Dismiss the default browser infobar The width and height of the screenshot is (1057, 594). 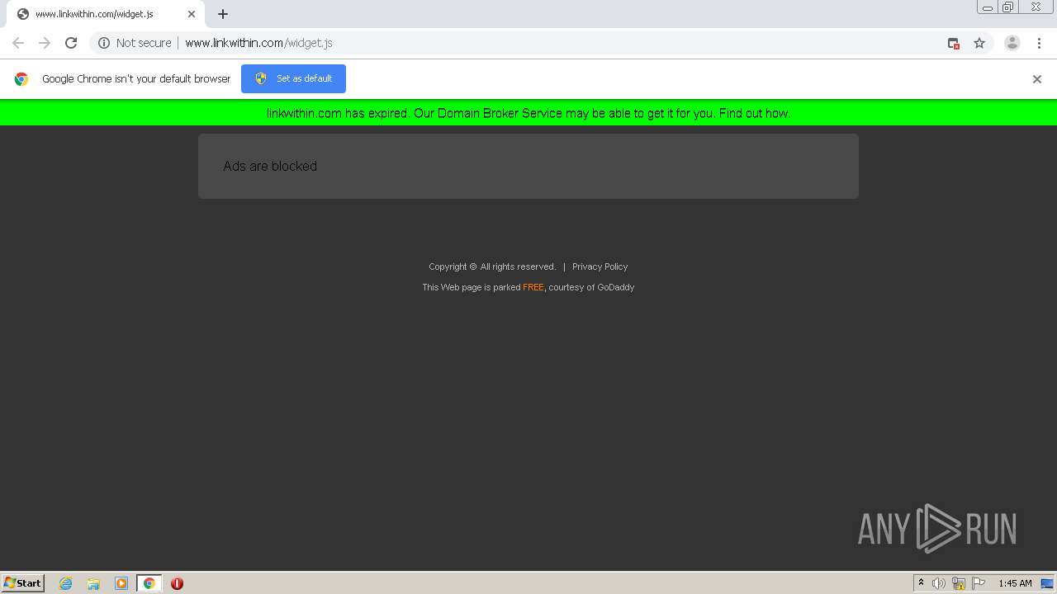[x=1037, y=79]
